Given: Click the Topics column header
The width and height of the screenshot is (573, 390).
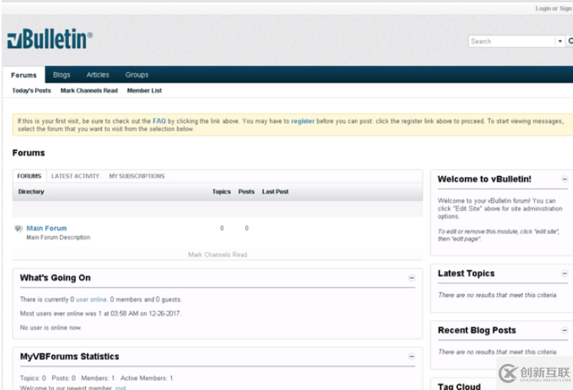Looking at the screenshot, I should [x=222, y=192].
